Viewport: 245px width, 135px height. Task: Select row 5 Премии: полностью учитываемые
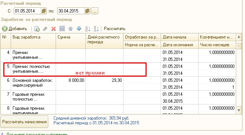[x=118, y=70]
